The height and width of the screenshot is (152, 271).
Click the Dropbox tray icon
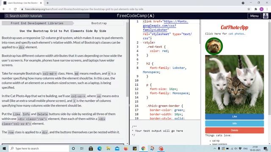(240, 148)
